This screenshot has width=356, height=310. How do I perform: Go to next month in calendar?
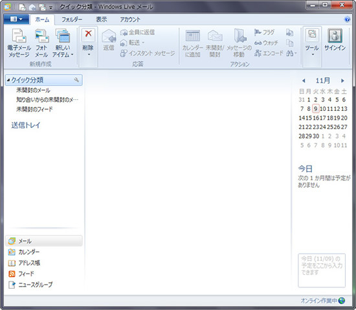pyautogui.click(x=342, y=80)
